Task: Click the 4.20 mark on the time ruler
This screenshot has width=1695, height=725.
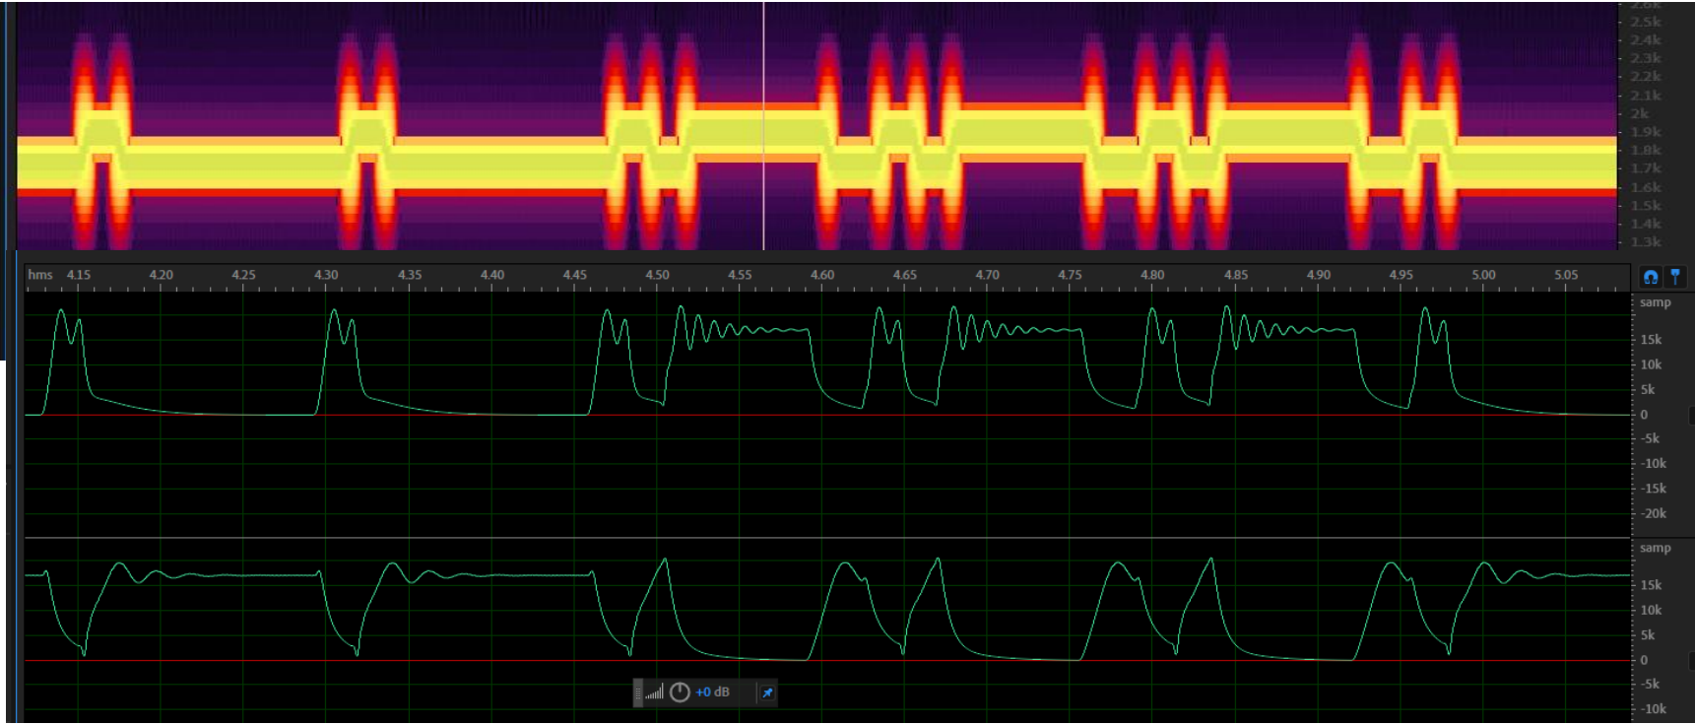Action: 161,275
